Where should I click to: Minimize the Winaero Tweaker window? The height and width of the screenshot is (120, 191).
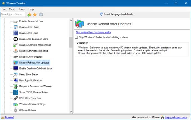click(x=167, y=3)
